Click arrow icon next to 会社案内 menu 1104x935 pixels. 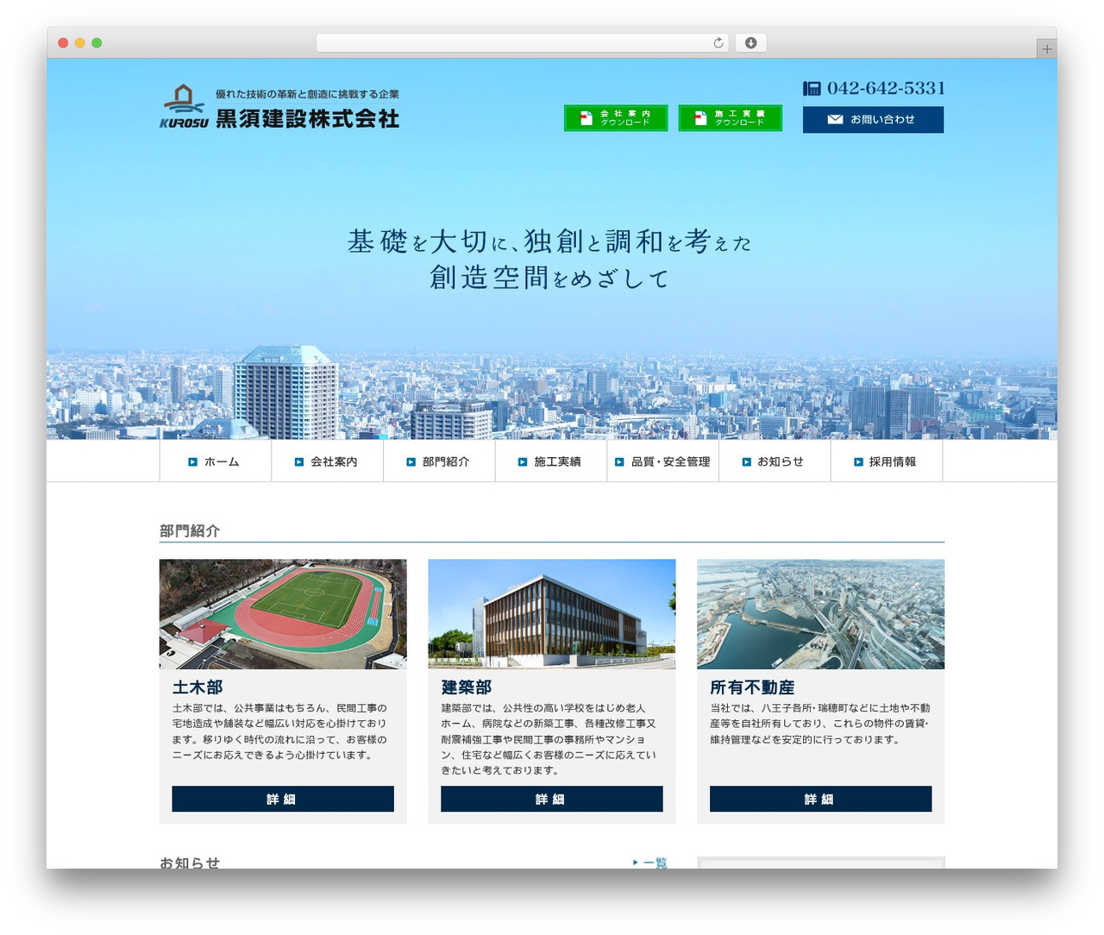click(299, 462)
